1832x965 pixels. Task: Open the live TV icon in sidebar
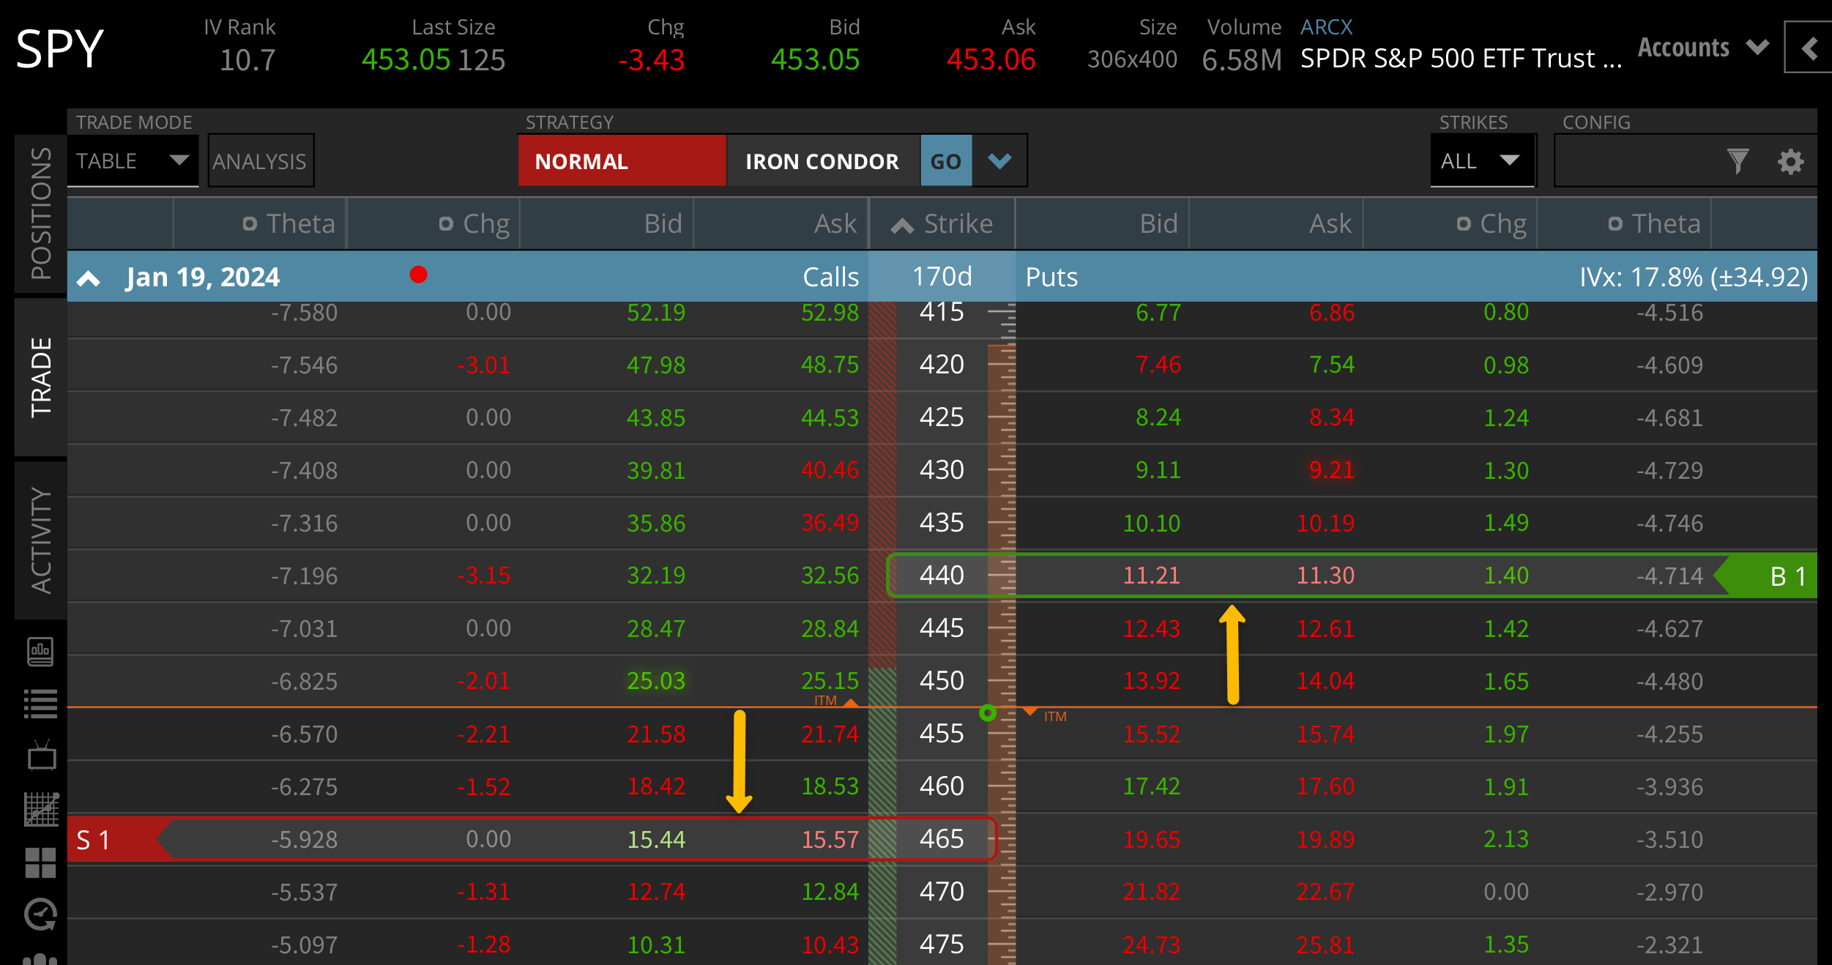click(x=40, y=756)
